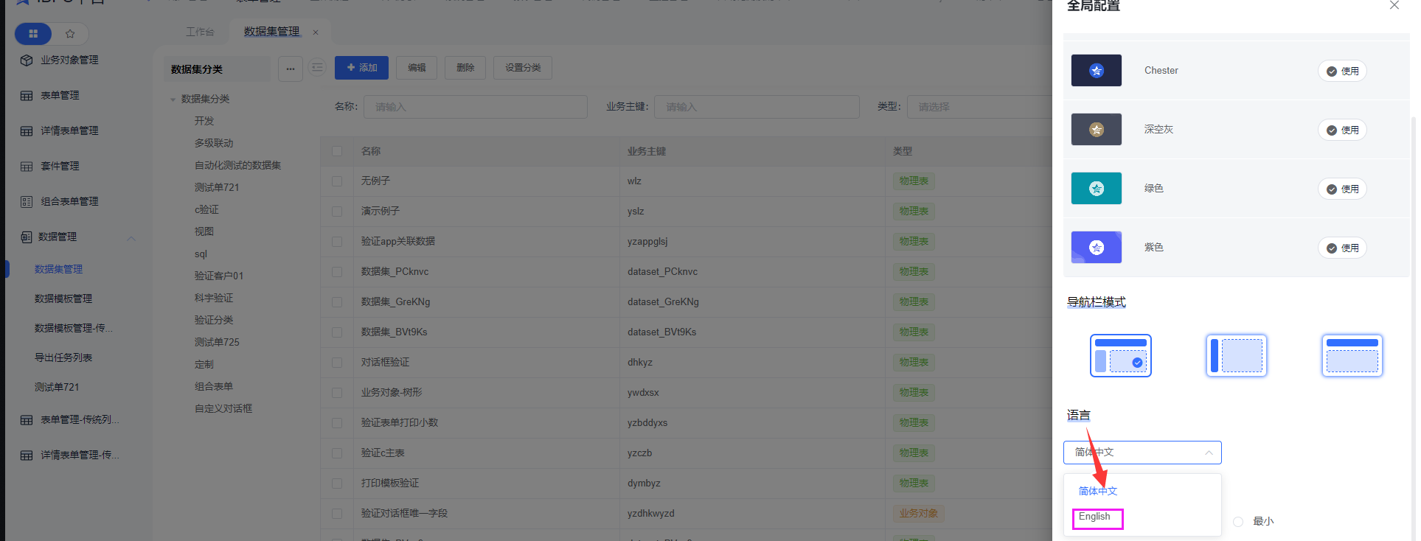Screen dimensions: 1421x541
Task: Choose the teal 绿色 theme swatch
Action: [1096, 189]
